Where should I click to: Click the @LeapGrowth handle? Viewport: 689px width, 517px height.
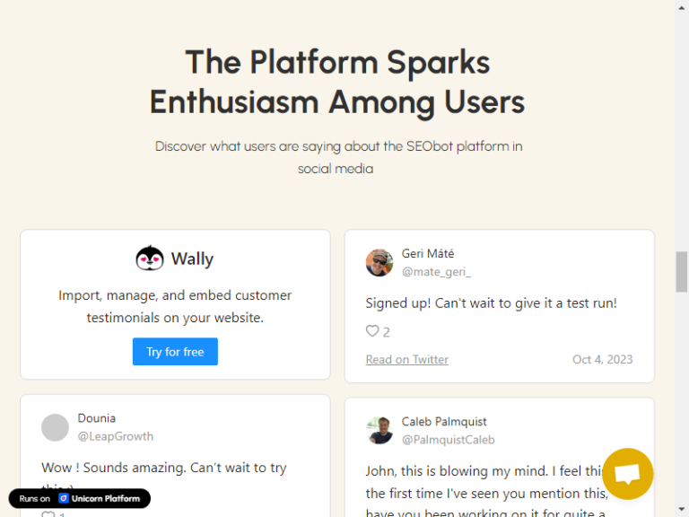[115, 436]
